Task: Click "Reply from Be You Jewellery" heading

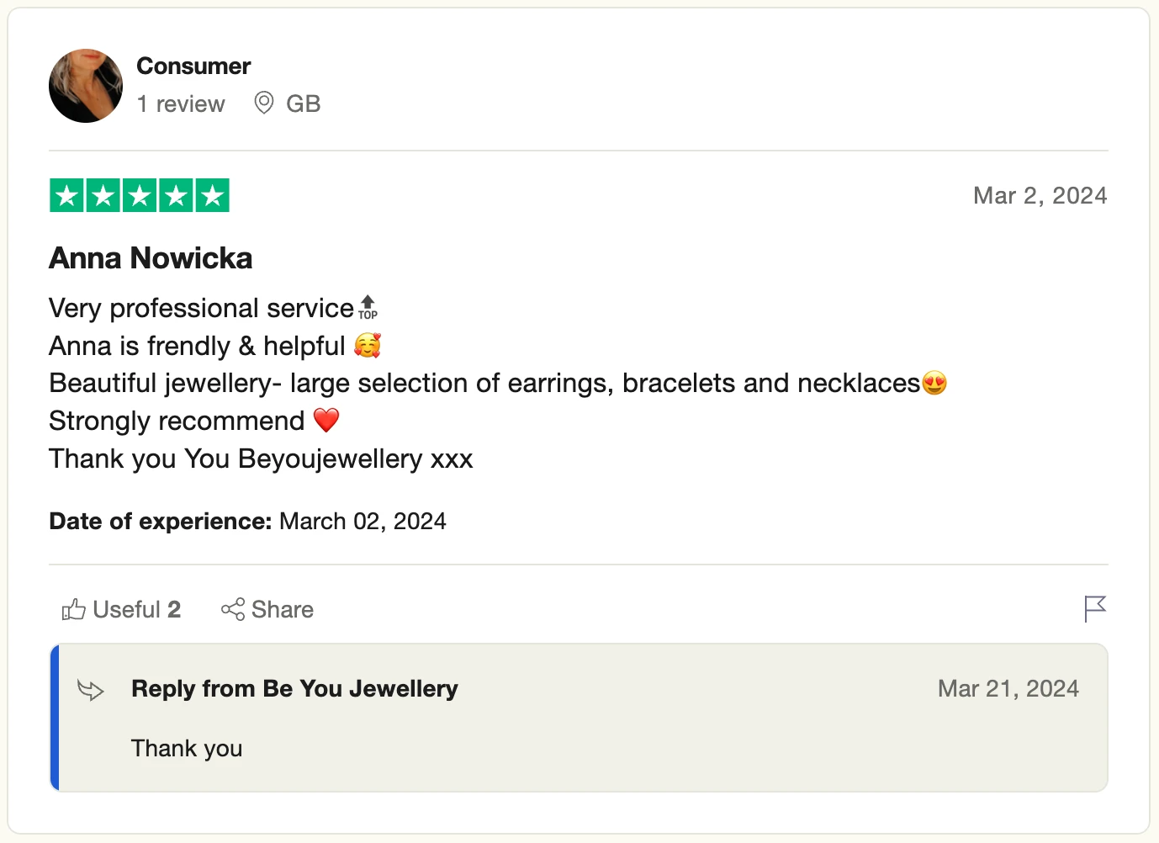Action: pos(294,689)
